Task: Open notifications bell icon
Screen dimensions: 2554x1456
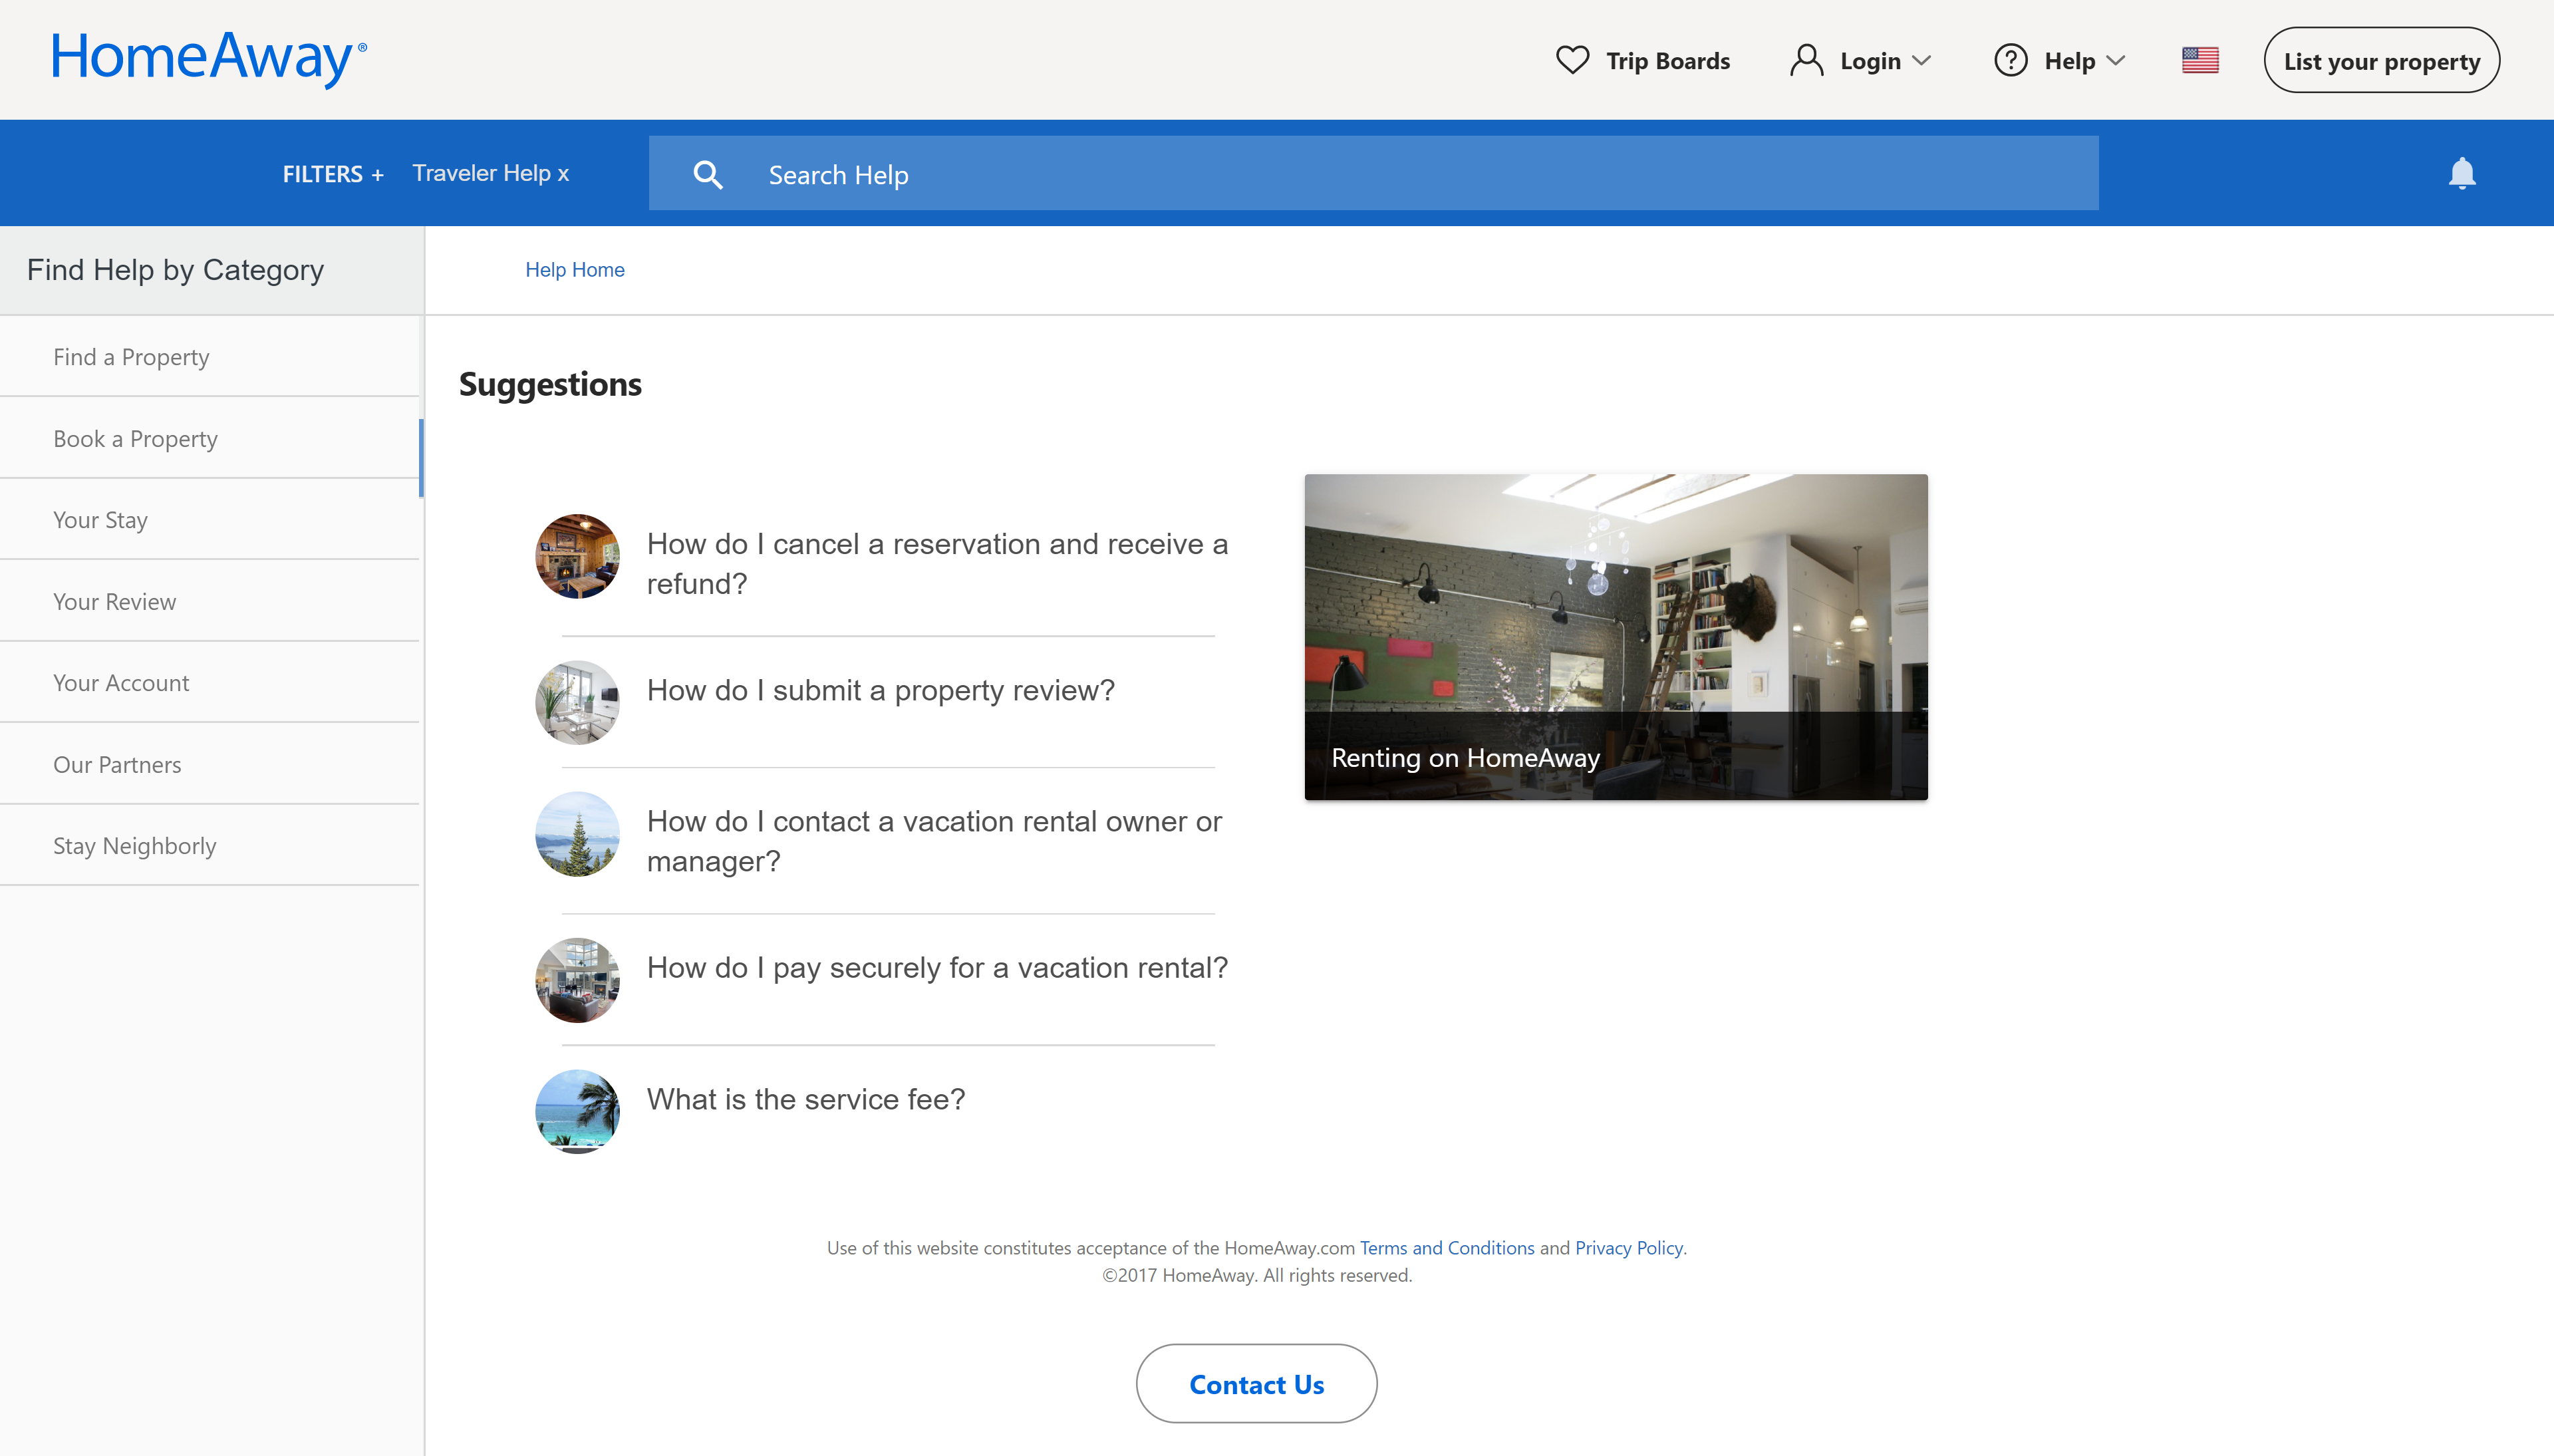Action: (x=2461, y=173)
